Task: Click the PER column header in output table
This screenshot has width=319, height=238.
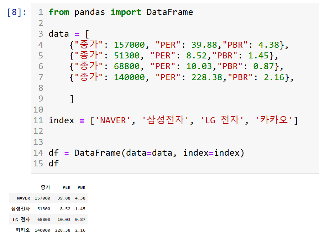Action: point(66,187)
